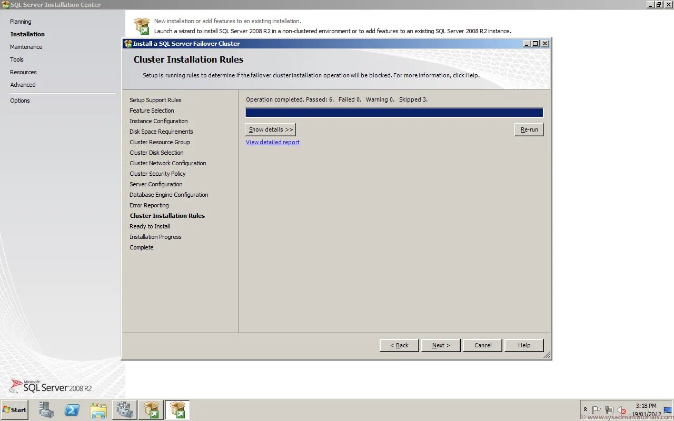The height and width of the screenshot is (421, 674).
Task: Click Setup Support Rules step
Action: coord(155,100)
